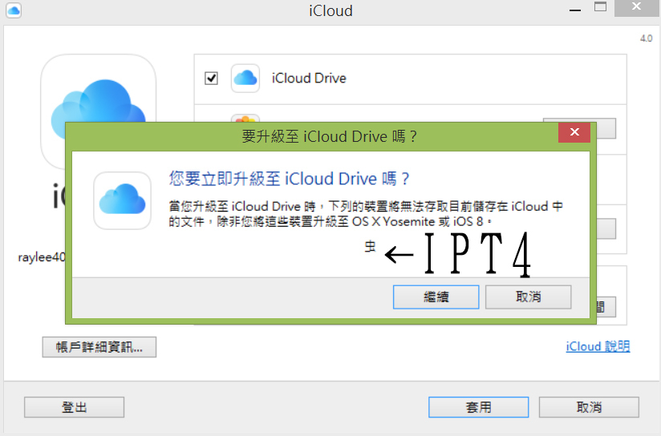Click the raylee40 account name text

tap(42, 257)
